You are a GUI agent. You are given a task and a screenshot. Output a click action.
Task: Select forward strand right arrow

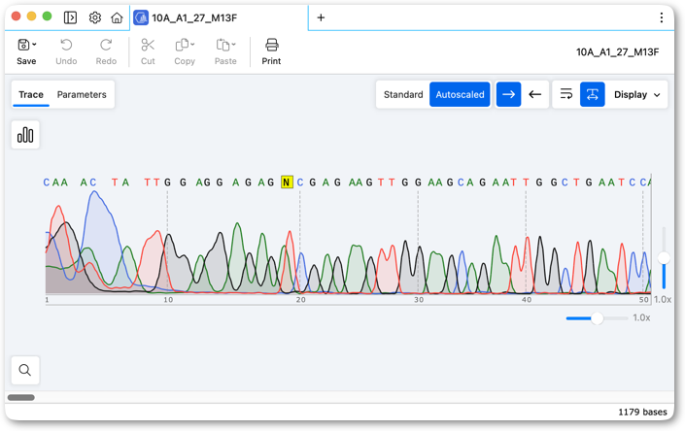pos(508,94)
